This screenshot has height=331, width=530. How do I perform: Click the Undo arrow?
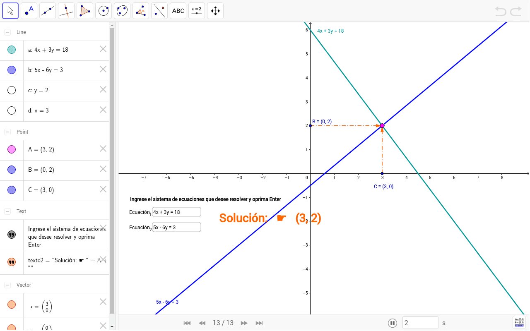[x=501, y=11]
